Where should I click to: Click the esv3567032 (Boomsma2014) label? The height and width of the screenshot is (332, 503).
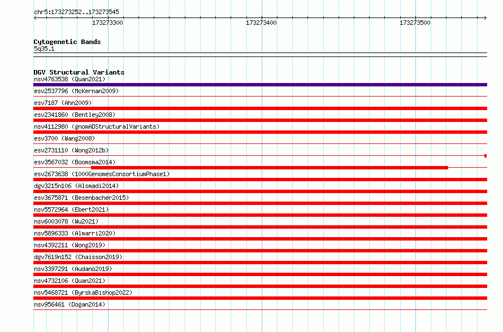click(x=75, y=162)
